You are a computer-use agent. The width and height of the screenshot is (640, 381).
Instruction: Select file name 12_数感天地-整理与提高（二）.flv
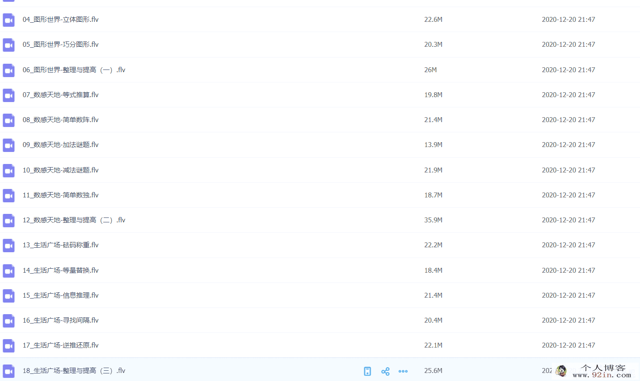pos(74,220)
